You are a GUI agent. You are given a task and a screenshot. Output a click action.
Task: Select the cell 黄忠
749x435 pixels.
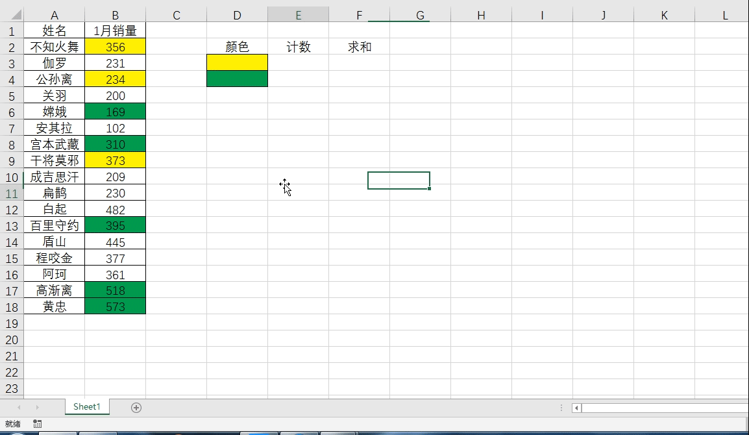pyautogui.click(x=54, y=307)
